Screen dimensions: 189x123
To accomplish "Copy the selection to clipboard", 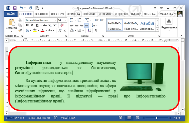I will click(20, 25).
